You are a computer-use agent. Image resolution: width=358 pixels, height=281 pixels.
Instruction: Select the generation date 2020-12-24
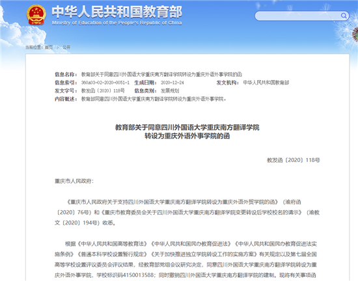(x=172, y=83)
